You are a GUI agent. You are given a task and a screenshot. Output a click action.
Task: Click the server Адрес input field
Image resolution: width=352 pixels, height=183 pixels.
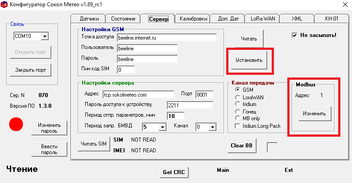[x=138, y=94]
